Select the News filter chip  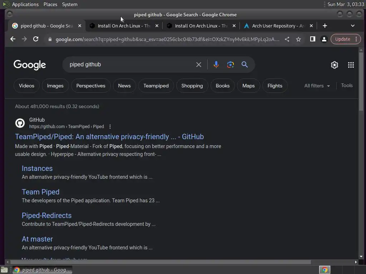coord(124,86)
